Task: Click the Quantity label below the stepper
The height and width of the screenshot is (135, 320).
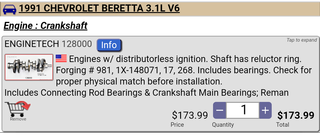Action: click(x=223, y=125)
